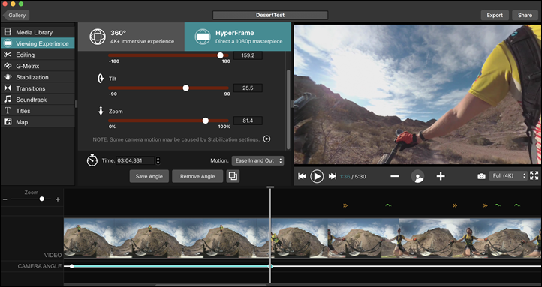Image resolution: width=542 pixels, height=287 pixels.
Task: Click the Zoom down-arrow icon
Action: 101,111
